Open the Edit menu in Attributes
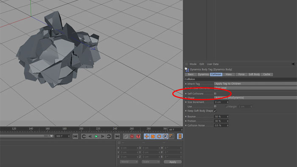The image size is (297, 167). pos(202,64)
